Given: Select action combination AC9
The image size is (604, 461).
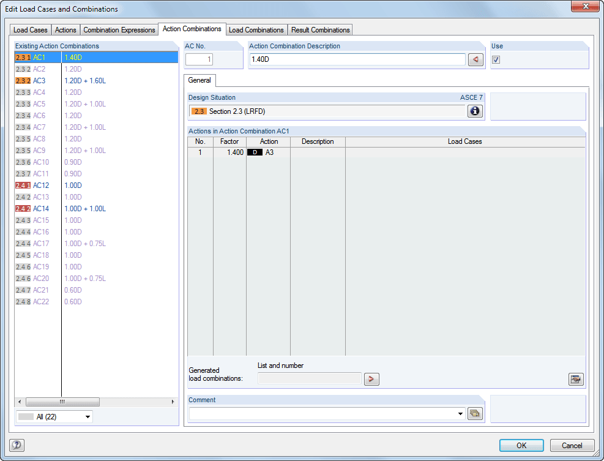Looking at the screenshot, I should tap(96, 151).
